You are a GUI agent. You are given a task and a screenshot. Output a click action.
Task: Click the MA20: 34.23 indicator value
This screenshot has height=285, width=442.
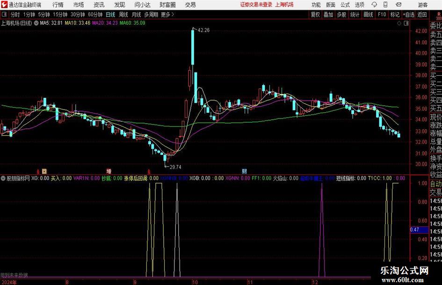(105, 23)
